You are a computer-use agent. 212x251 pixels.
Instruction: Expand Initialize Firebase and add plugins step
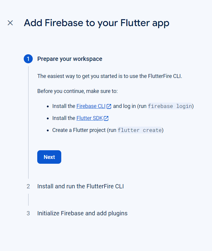[x=82, y=214]
